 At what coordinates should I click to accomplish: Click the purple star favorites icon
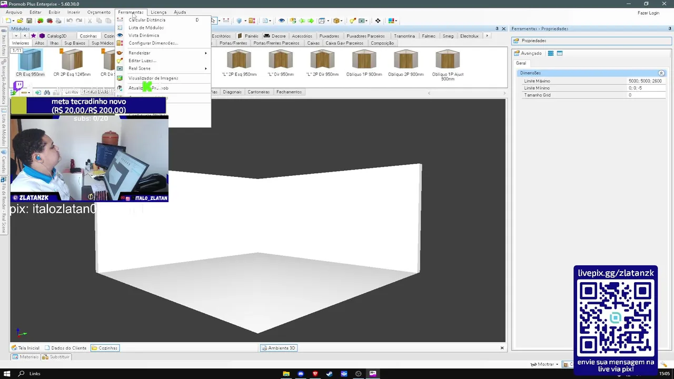coord(33,36)
